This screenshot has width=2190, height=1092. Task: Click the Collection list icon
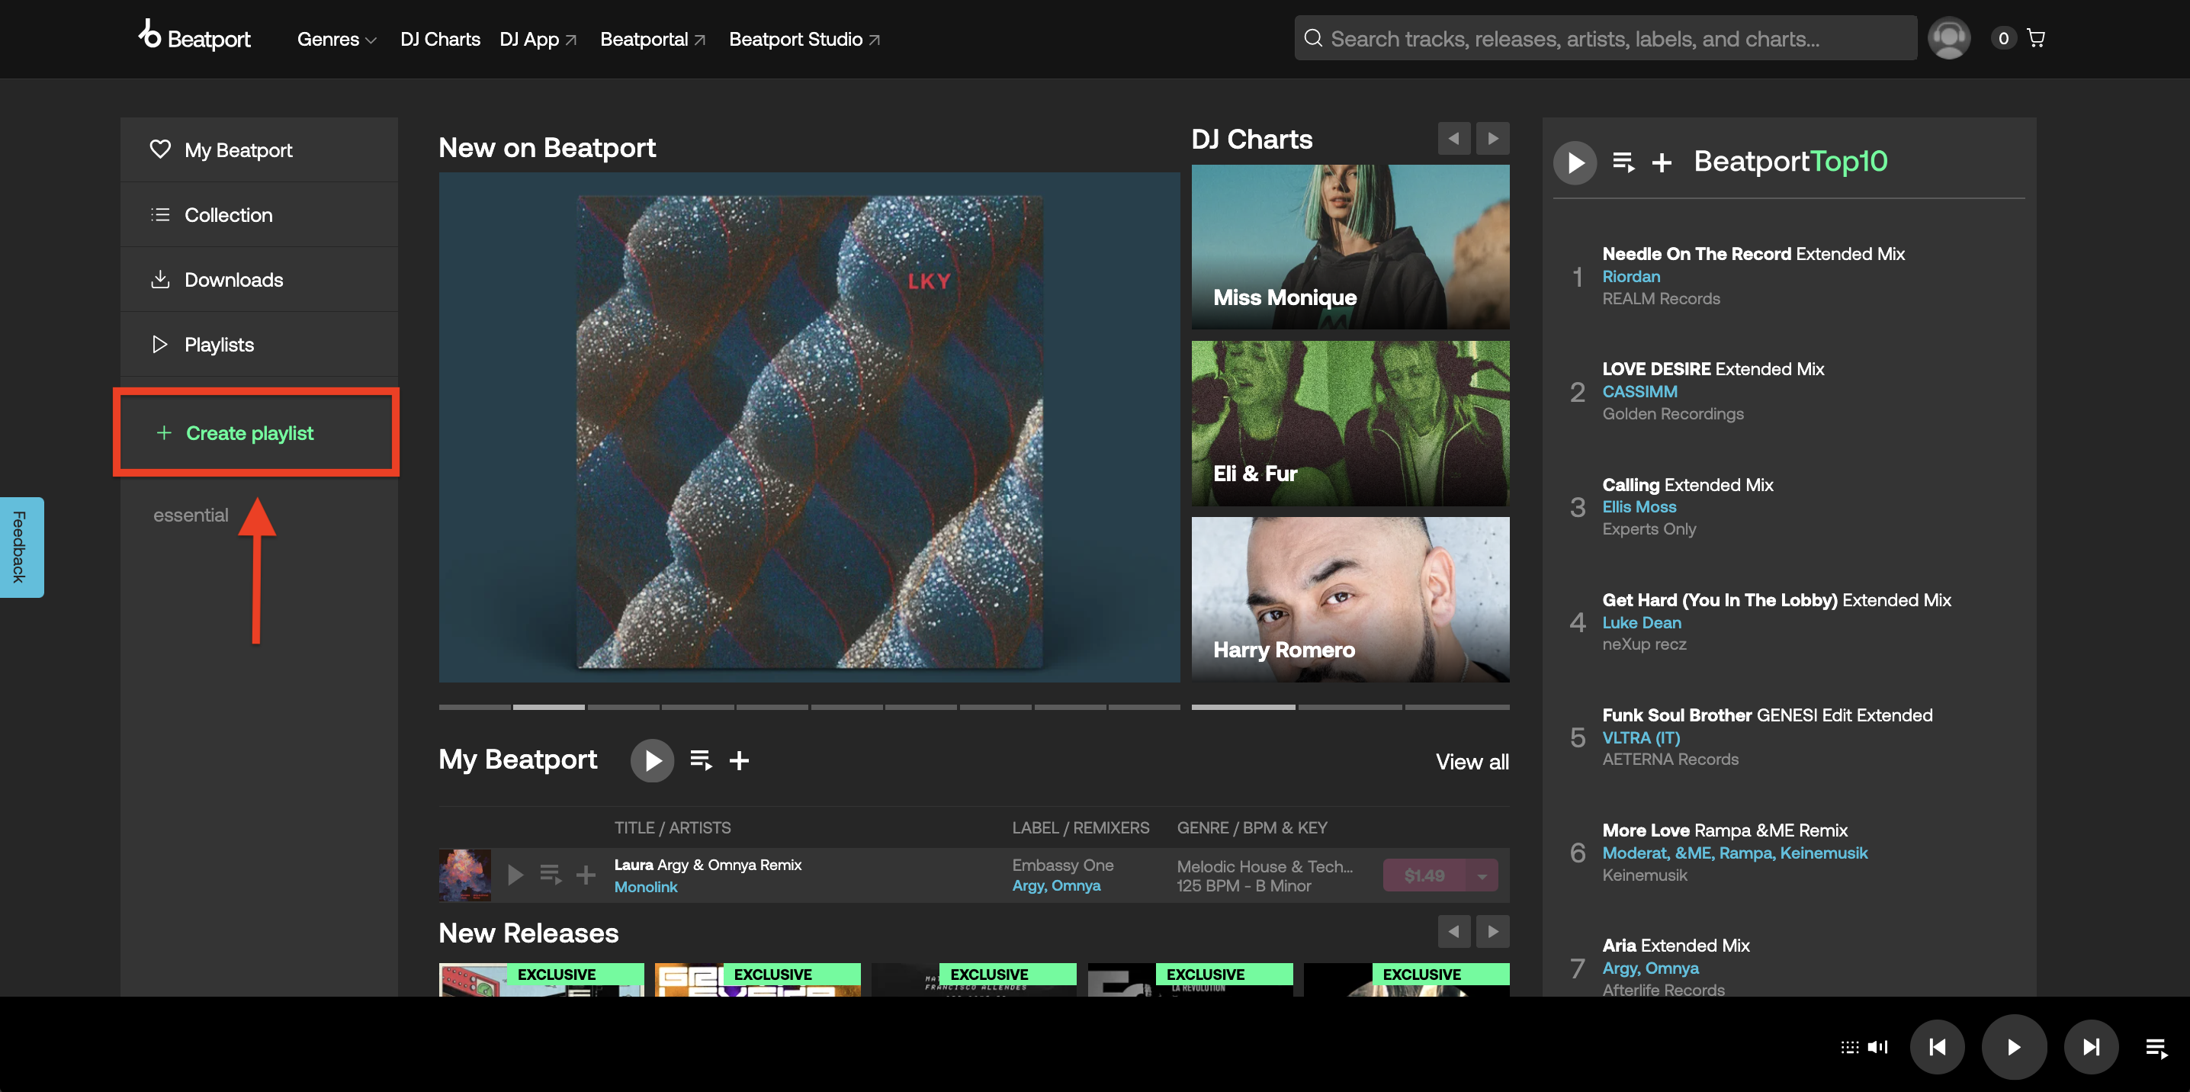[160, 214]
